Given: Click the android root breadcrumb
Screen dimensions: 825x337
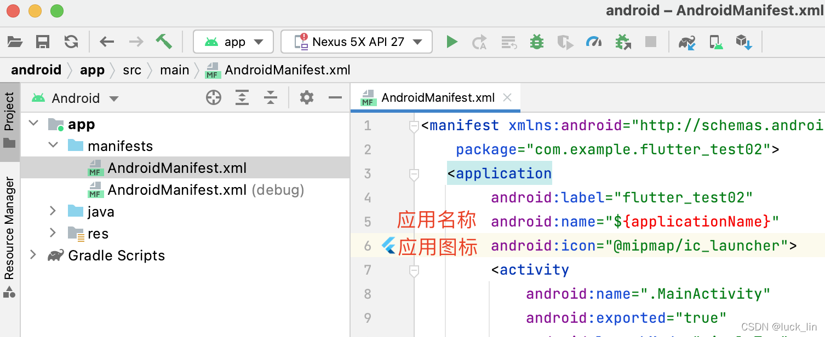Looking at the screenshot, I should point(36,70).
